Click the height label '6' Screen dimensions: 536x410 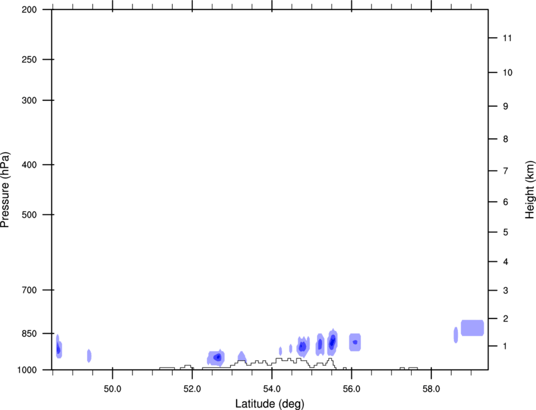point(506,202)
